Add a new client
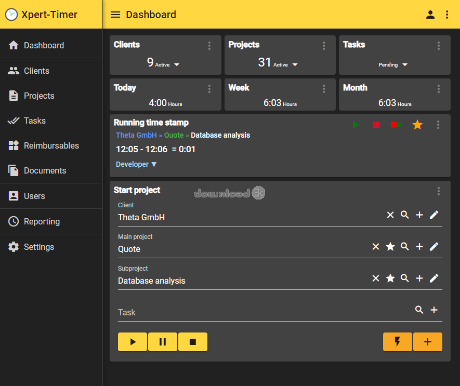The width and height of the screenshot is (460, 386). tap(419, 215)
